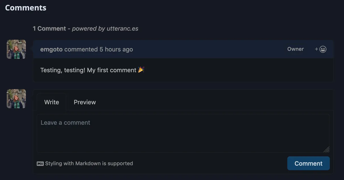This screenshot has width=344, height=180.
Task: Click the Comments page heading
Action: point(26,7)
